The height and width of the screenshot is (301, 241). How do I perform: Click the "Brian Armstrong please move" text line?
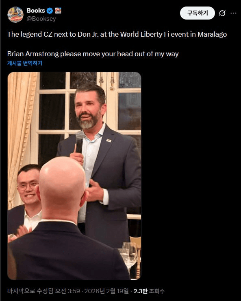93,54
